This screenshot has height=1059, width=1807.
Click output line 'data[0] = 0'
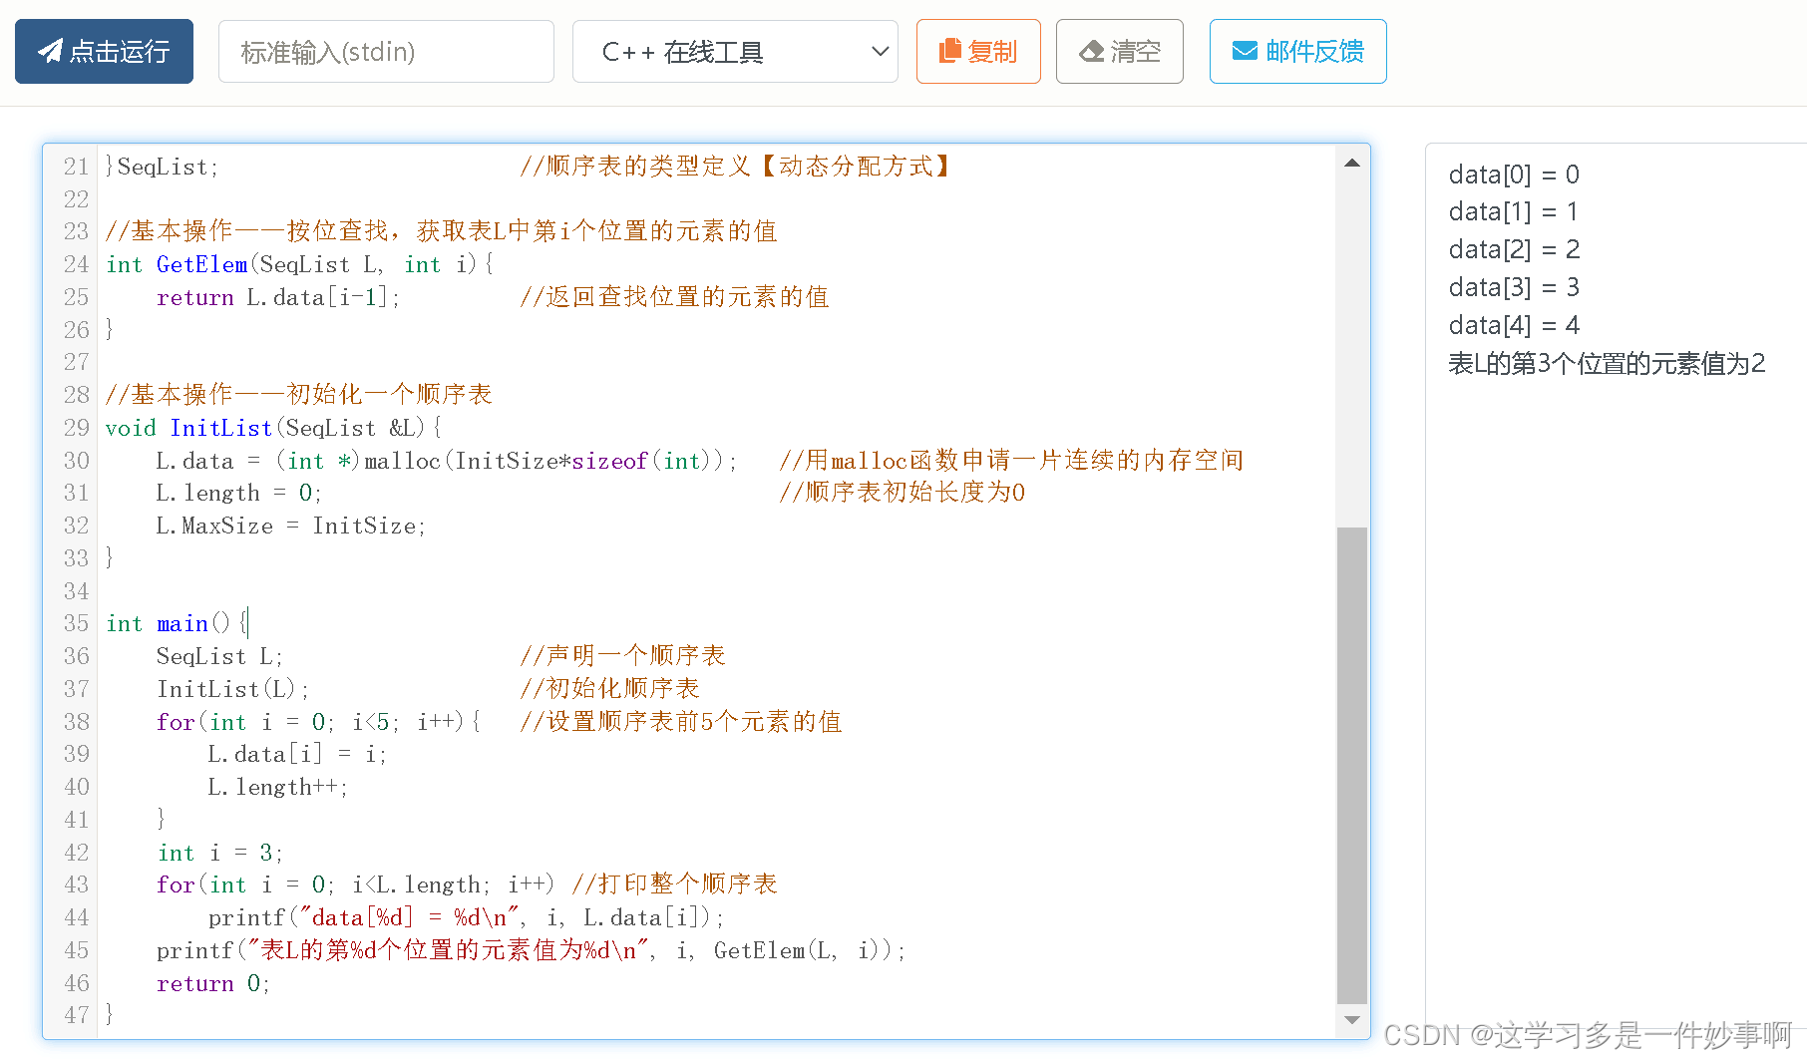[1513, 175]
